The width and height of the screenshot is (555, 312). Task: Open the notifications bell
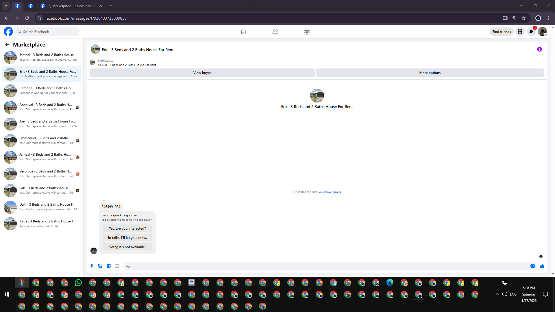[531, 31]
